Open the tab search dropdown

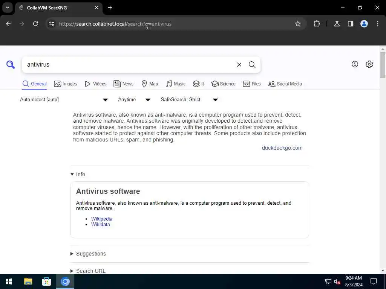(8, 8)
